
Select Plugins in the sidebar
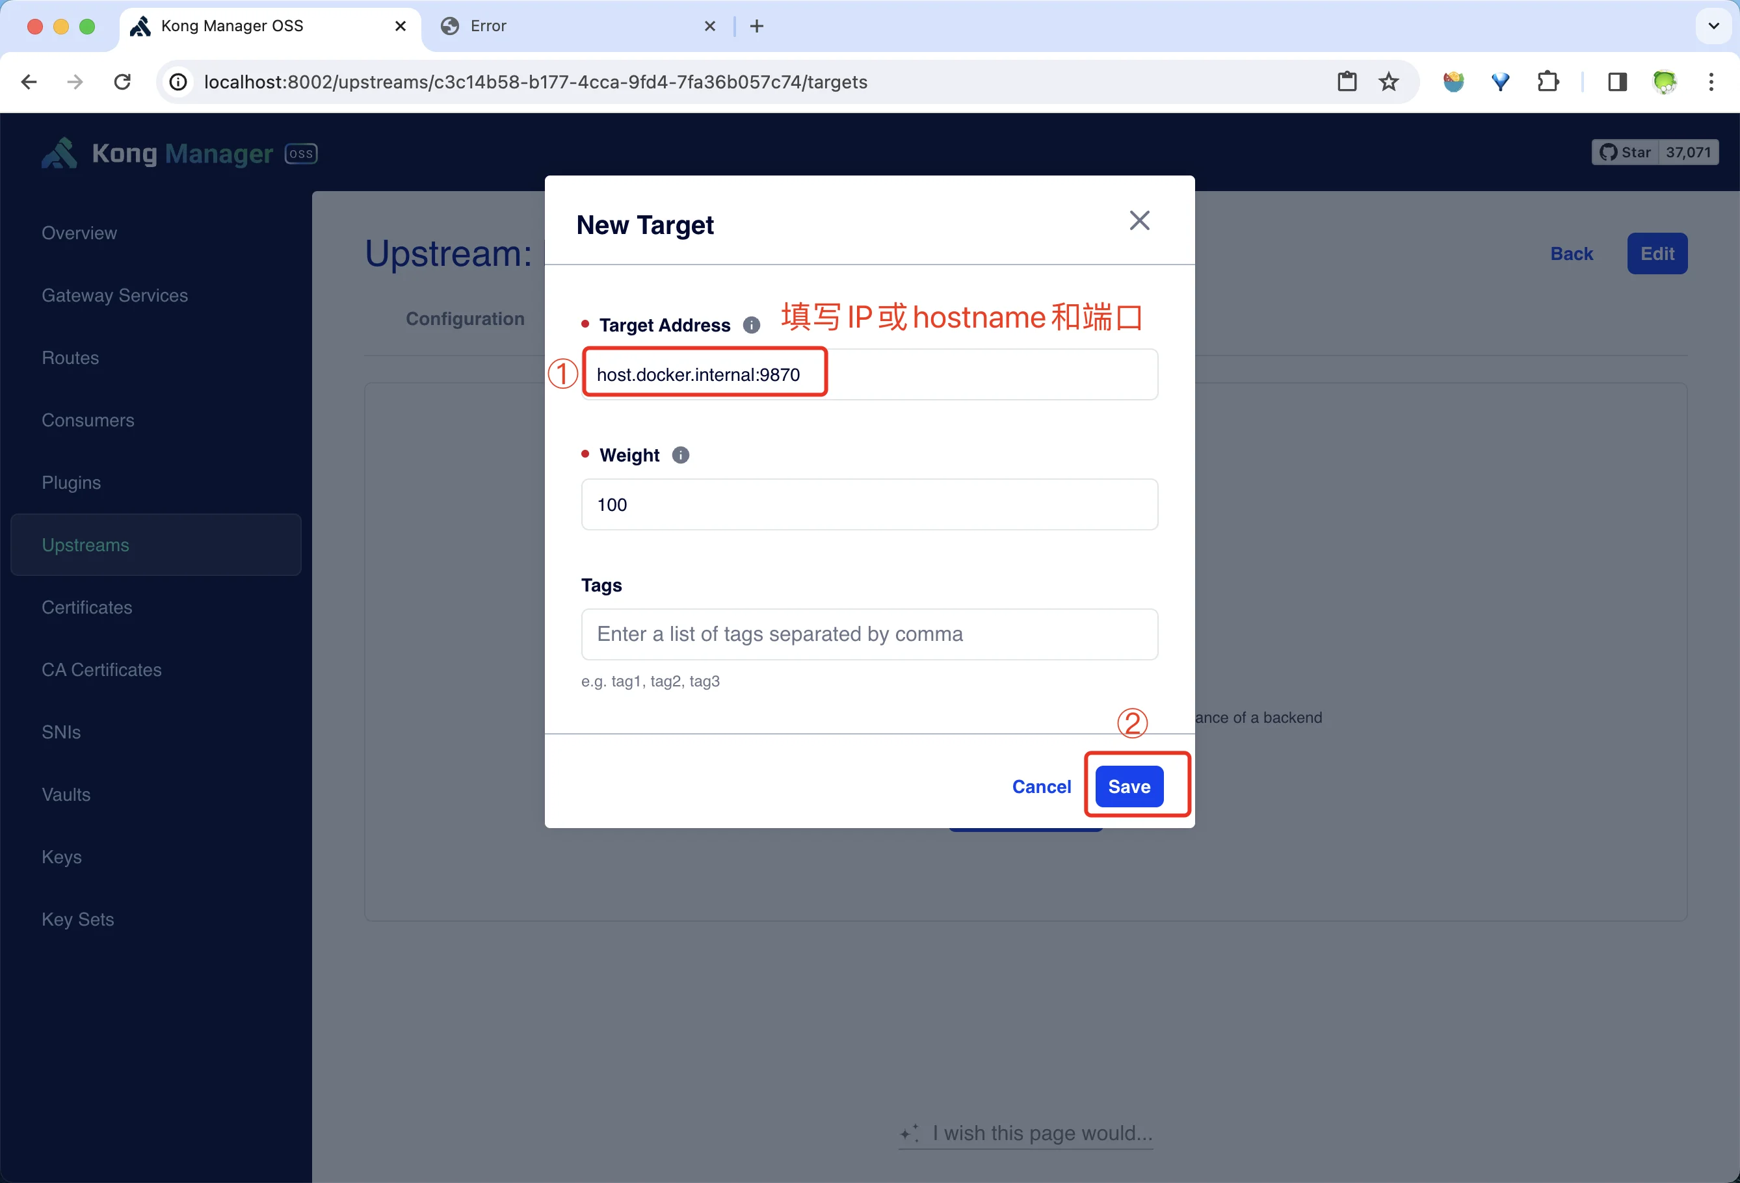71,483
